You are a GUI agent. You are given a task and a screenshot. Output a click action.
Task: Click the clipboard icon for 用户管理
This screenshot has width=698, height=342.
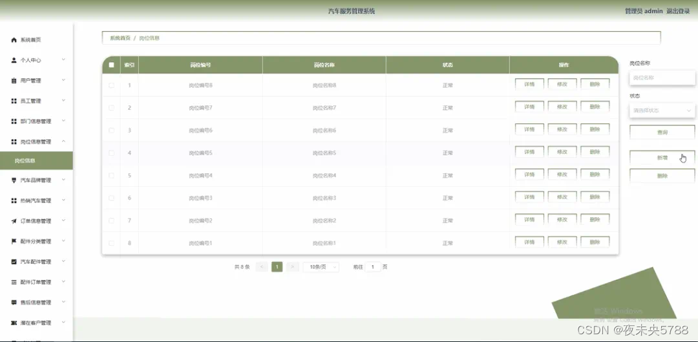pyautogui.click(x=14, y=81)
